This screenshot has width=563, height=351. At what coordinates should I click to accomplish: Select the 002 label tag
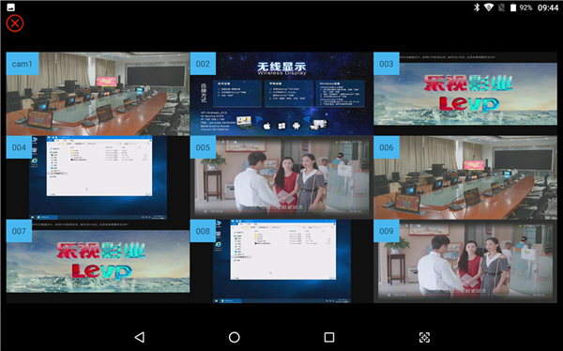tap(203, 64)
